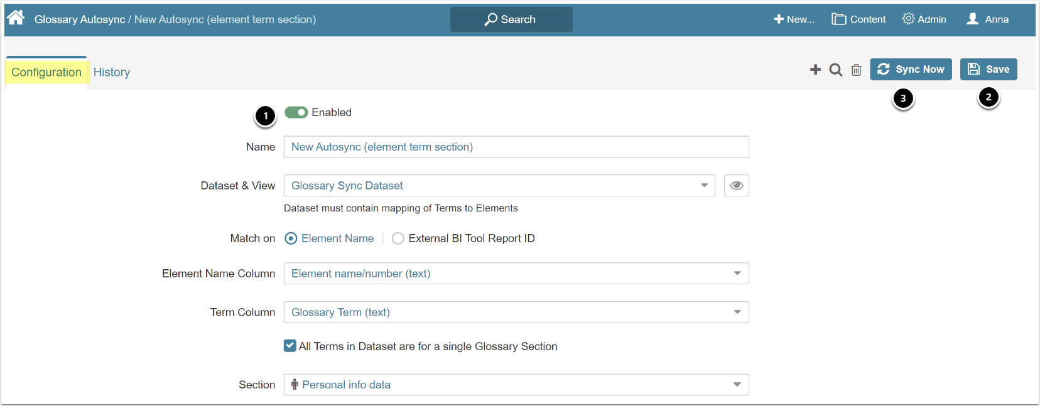Preview dataset with the eye icon
The image size is (1040, 406).
(x=736, y=186)
